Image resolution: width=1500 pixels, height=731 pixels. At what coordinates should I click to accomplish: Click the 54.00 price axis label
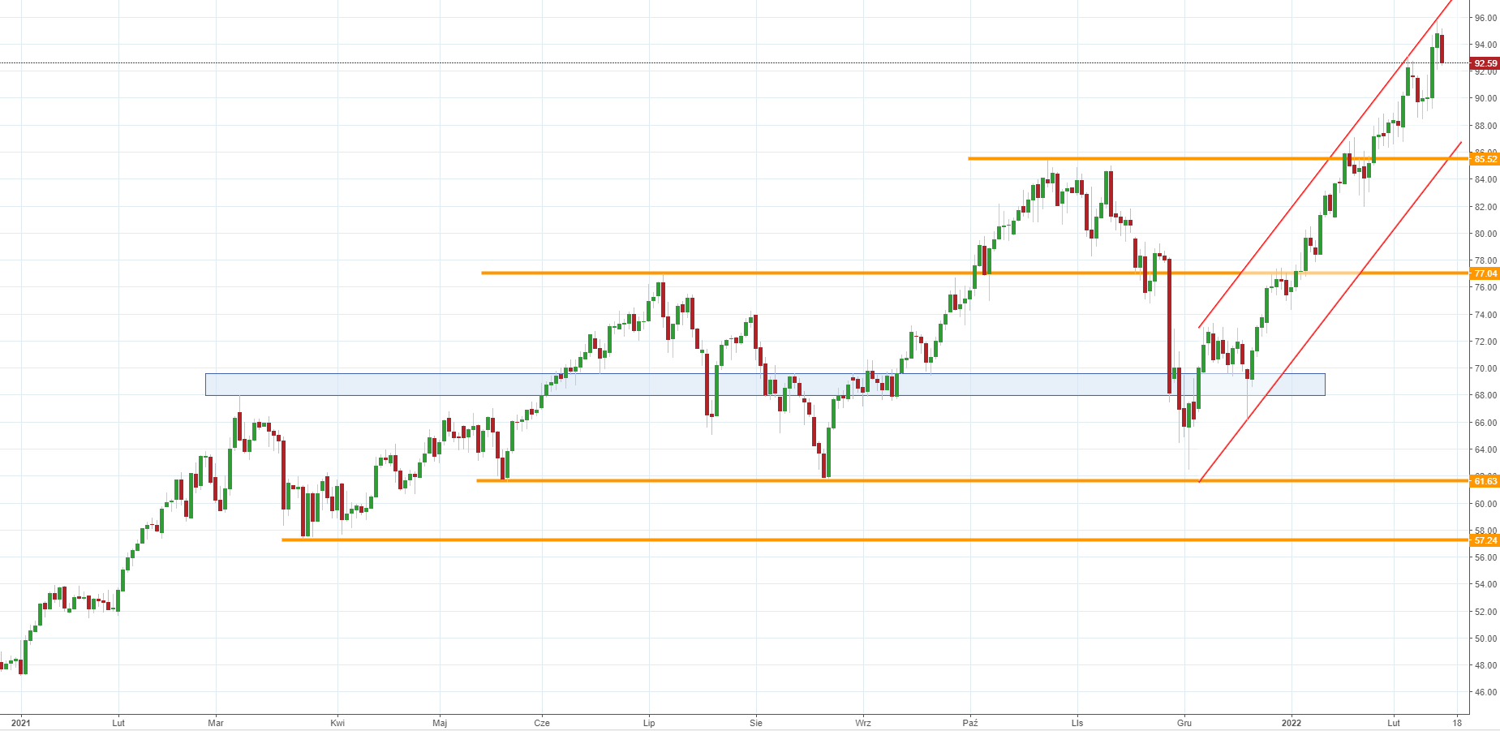click(1485, 584)
